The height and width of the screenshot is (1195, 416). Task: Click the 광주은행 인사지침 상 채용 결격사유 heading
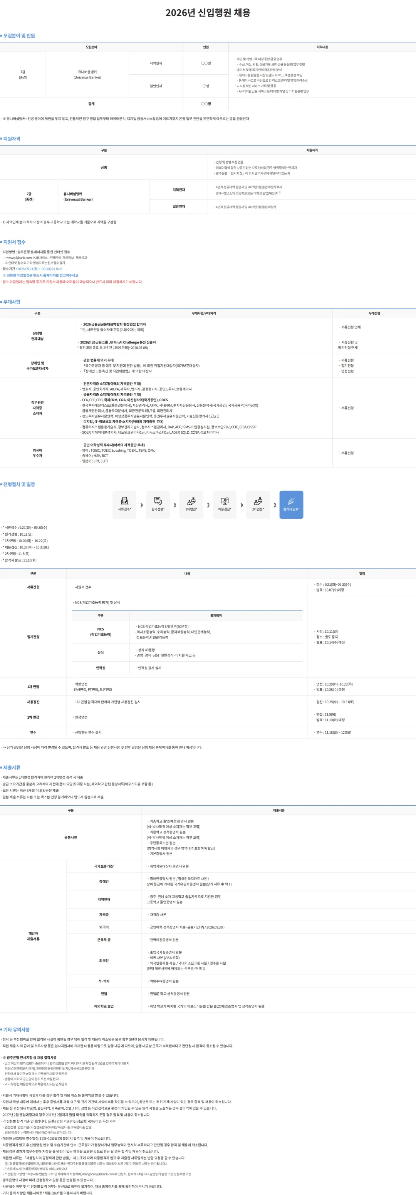tap(30, 1058)
